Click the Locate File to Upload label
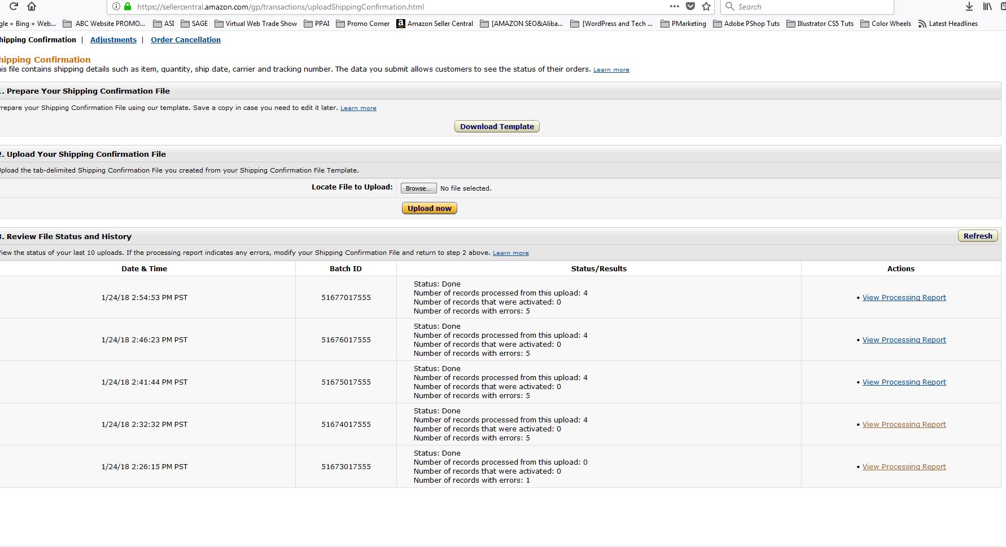Image resolution: width=1006 pixels, height=547 pixels. click(x=352, y=187)
